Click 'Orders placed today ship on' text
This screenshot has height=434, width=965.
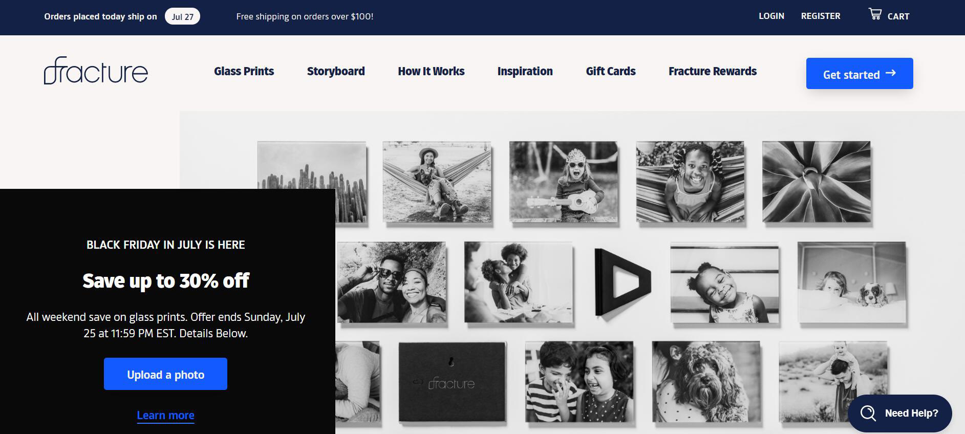point(100,16)
